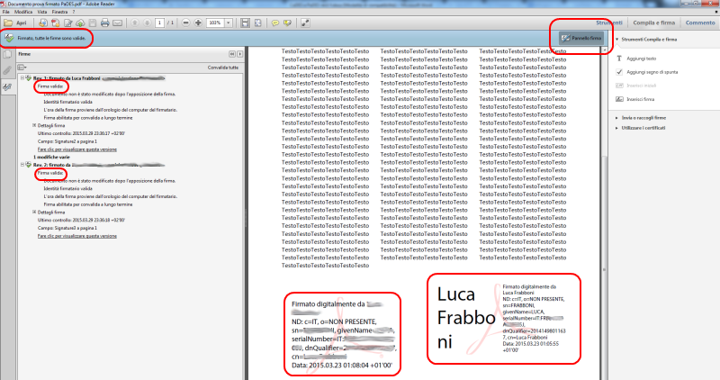Select 'Campo: Signature2 a pagina 1' row
Screen dimensions: 720x380
click(67, 141)
